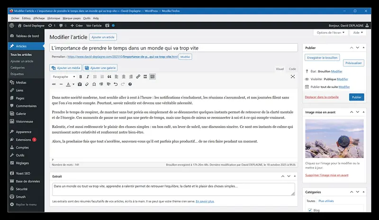Apply italic formatting to the text
The width and height of the screenshot is (379, 220).
[88, 76]
